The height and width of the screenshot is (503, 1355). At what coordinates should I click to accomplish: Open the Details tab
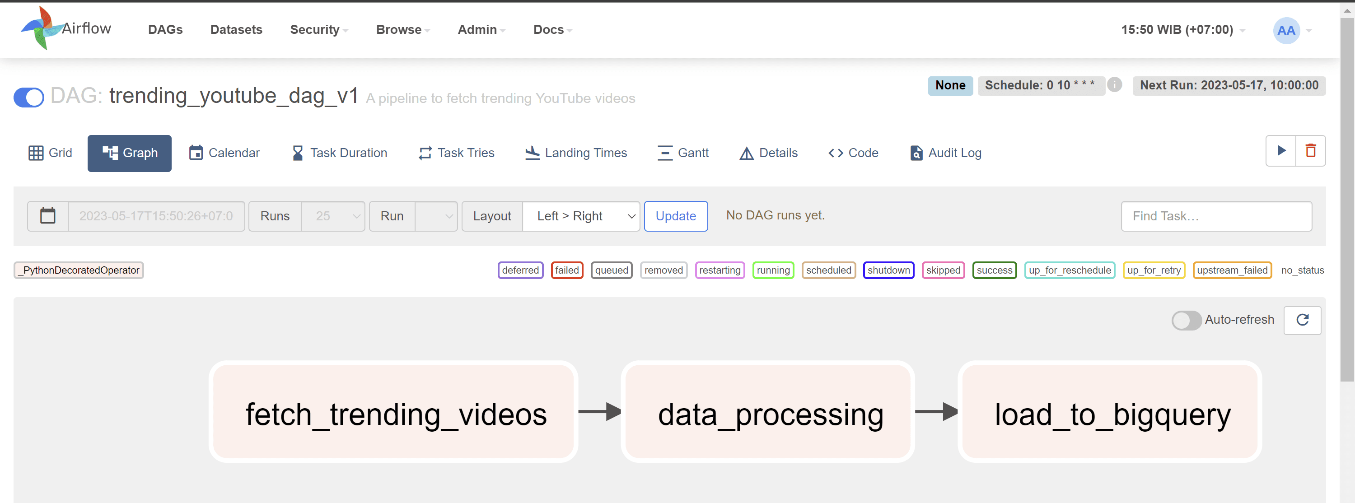tap(769, 153)
